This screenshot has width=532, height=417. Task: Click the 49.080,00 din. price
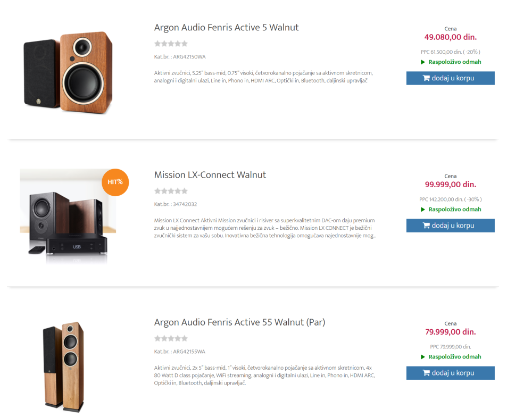[450, 37]
